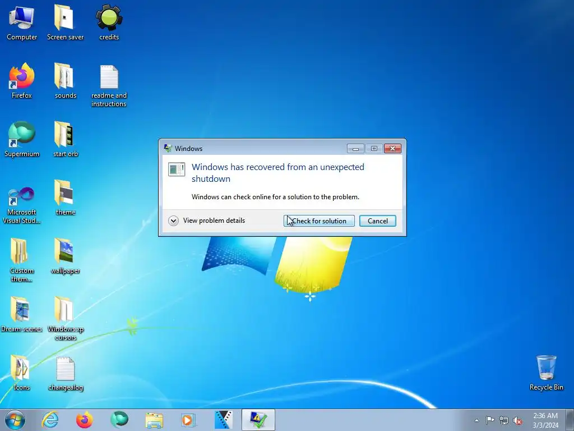
Task: Select the problem report taskbar button
Action: click(258, 420)
